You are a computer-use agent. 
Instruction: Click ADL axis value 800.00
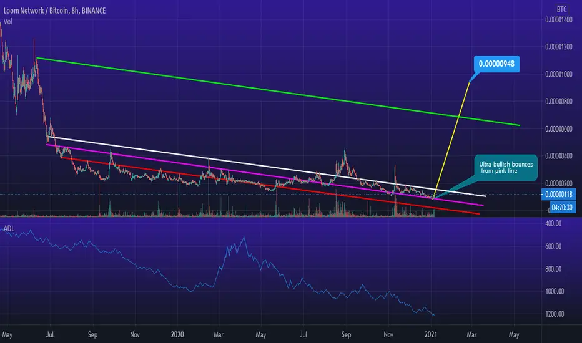click(x=553, y=269)
